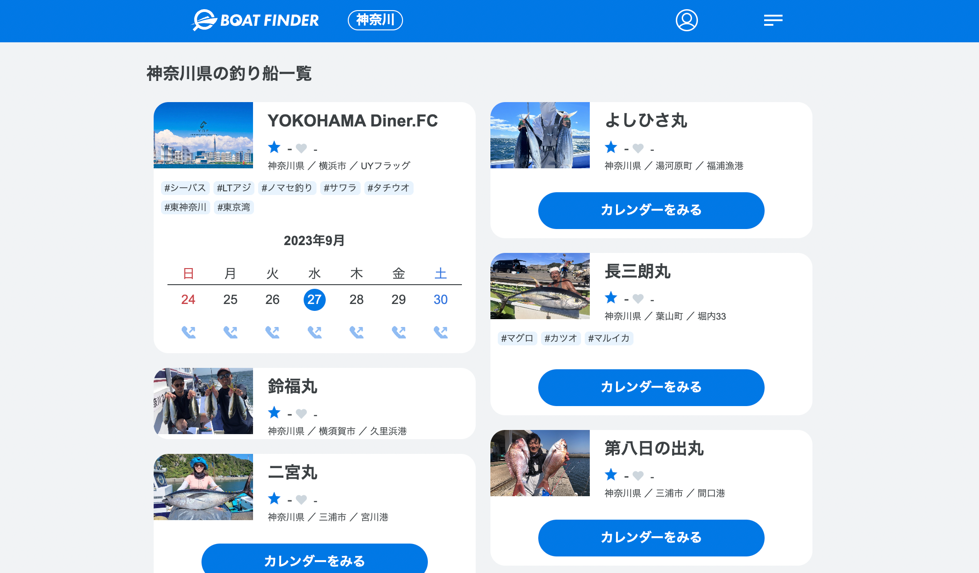The width and height of the screenshot is (979, 573).
Task: Click star rating for YOKOHAMA Diner.FC
Action: [x=274, y=147]
